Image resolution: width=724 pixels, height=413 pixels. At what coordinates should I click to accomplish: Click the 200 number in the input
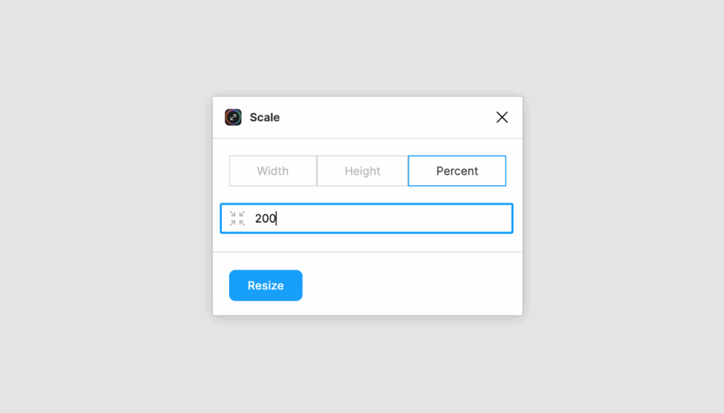coord(266,218)
